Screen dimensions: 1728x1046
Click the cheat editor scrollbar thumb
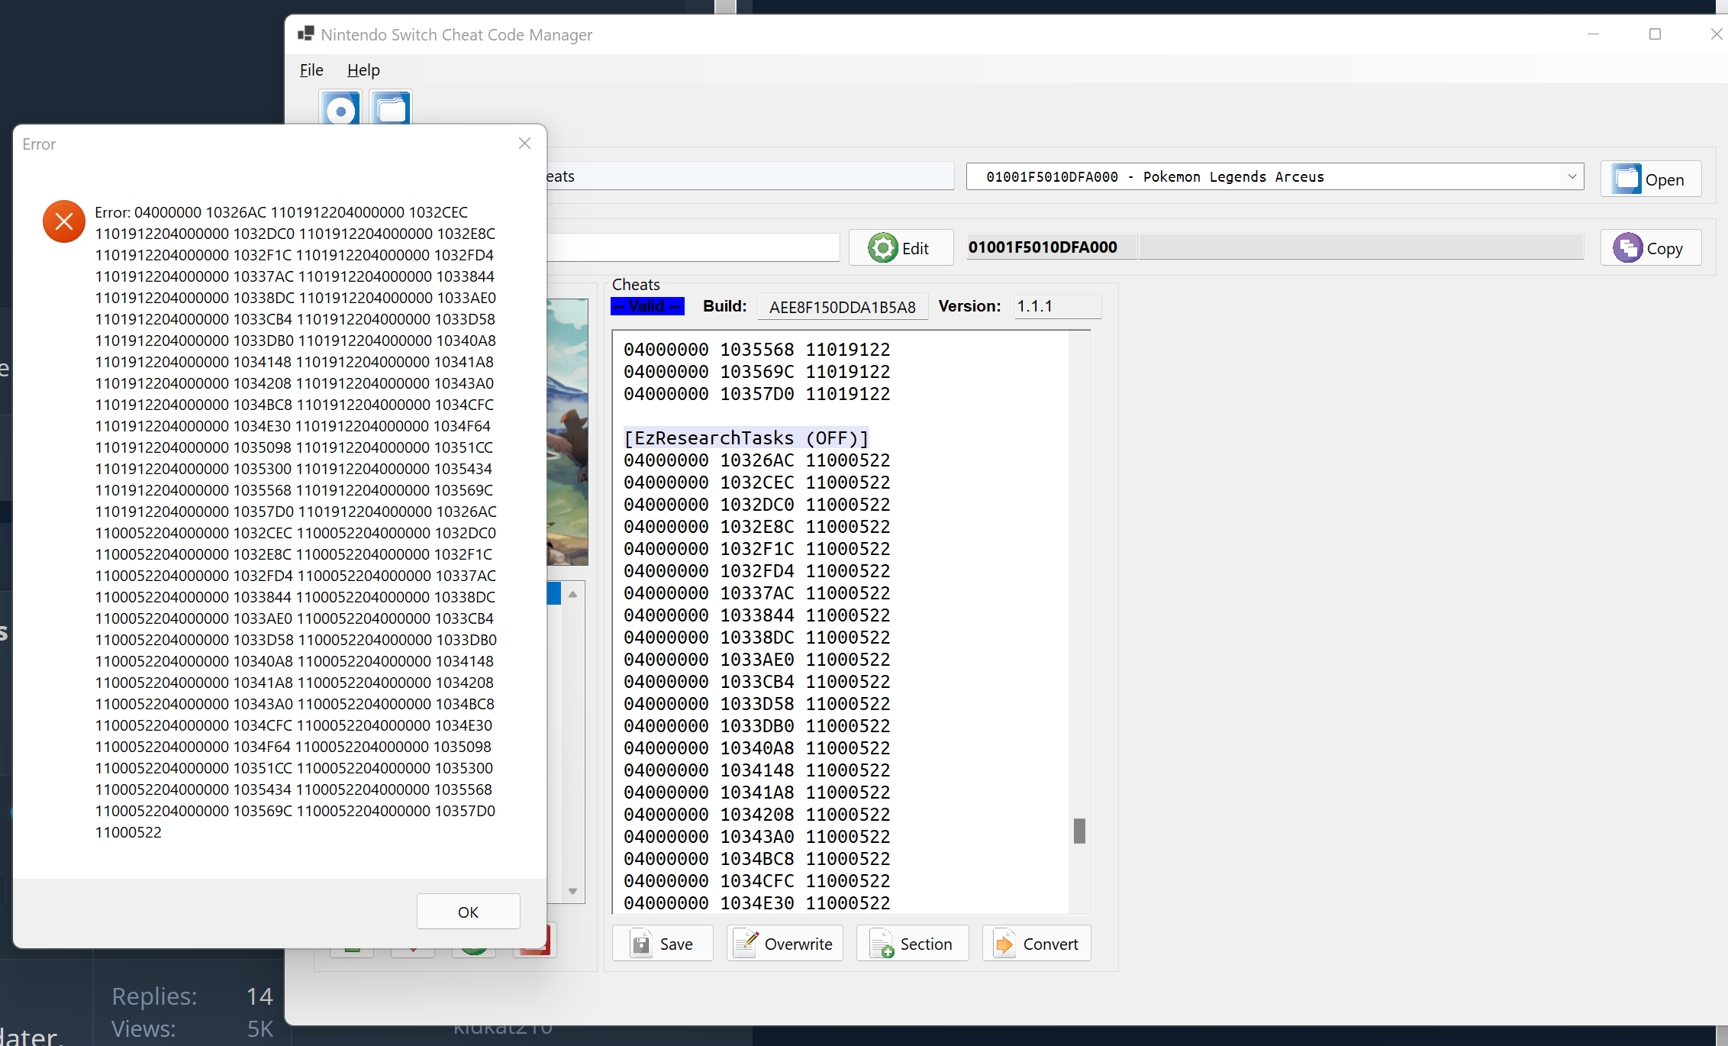(x=1079, y=831)
